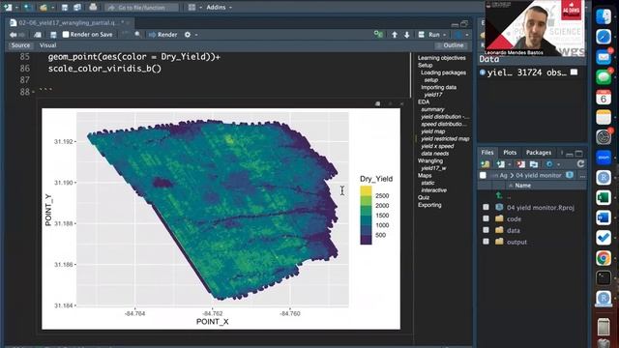Select the Plots tab
This screenshot has width=619, height=348.
(x=510, y=153)
